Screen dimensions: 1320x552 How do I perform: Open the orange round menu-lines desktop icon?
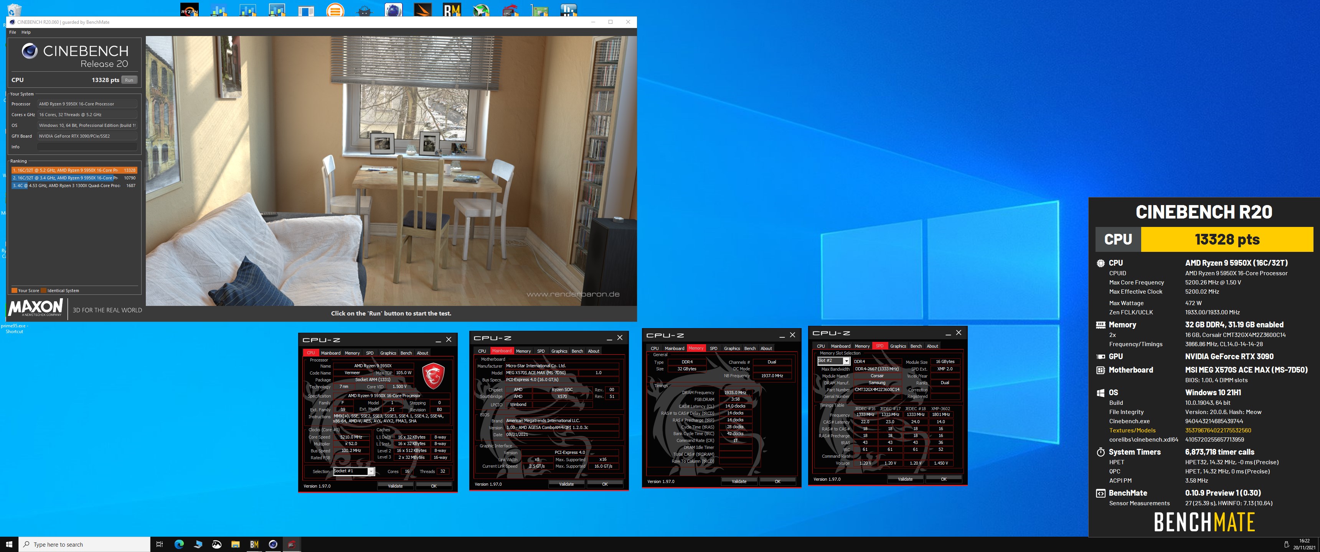(335, 10)
